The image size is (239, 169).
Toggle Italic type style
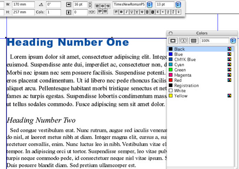coord(126,12)
